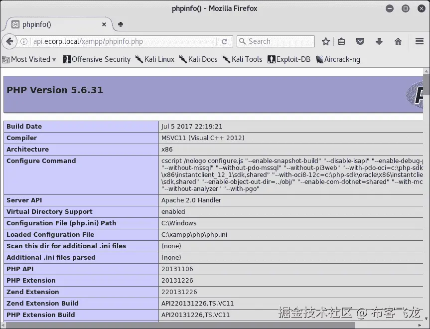Click value 'Jul 5 2017 22:19:21'
The height and width of the screenshot is (329, 430).
(x=192, y=127)
